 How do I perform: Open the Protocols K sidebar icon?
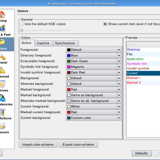(2, 126)
